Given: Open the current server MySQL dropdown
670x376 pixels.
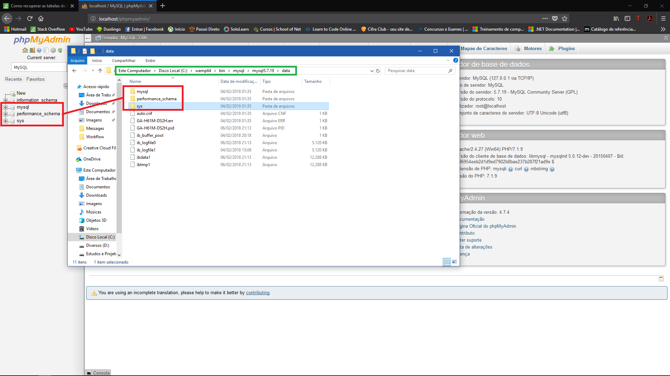Looking at the screenshot, I should 39,68.
